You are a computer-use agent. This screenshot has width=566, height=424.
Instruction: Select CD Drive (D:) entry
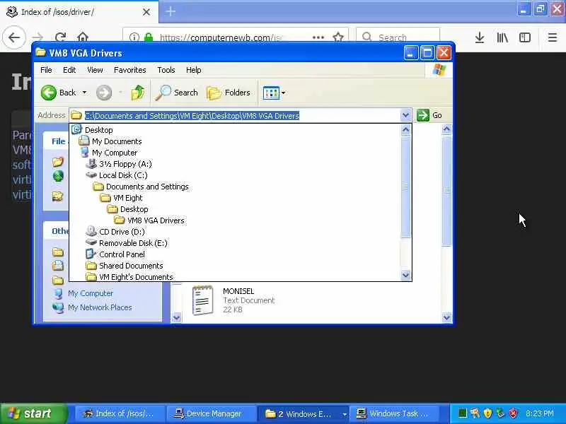[122, 232]
